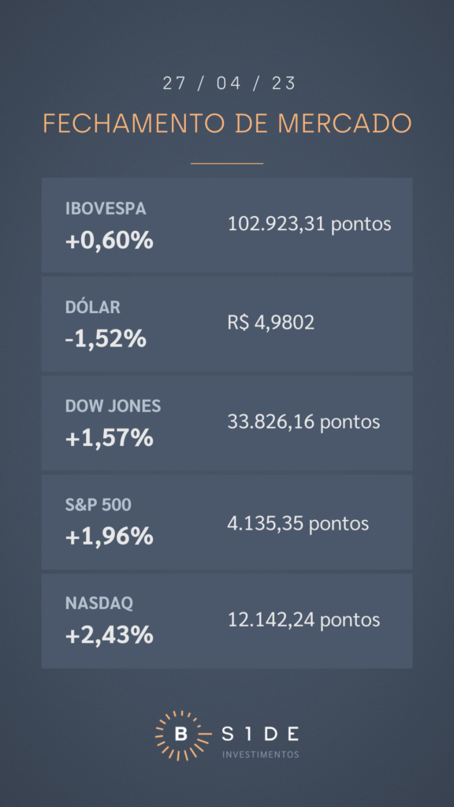
Task: Select the NASDAQ label
Action: coord(99,603)
